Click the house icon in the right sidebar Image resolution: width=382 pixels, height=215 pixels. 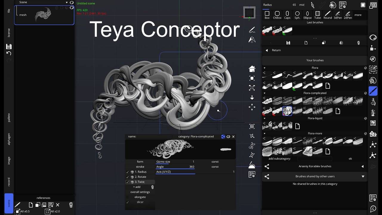373,134
